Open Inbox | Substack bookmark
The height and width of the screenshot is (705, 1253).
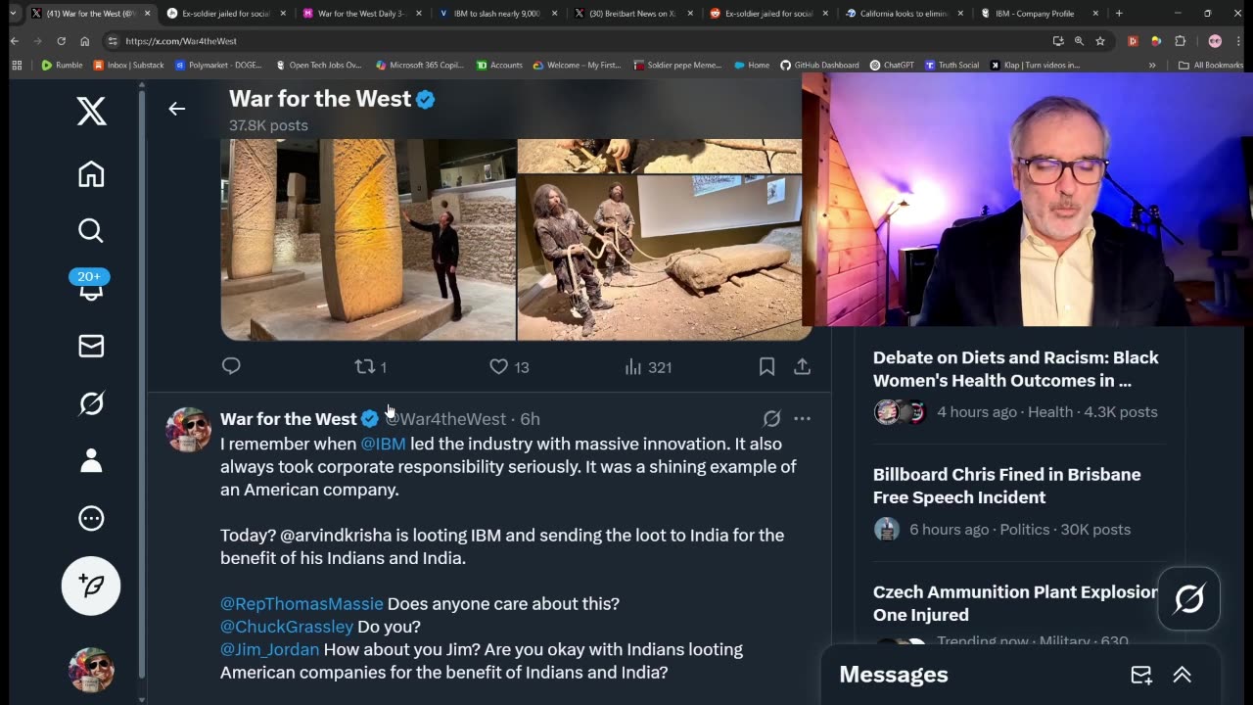point(129,65)
